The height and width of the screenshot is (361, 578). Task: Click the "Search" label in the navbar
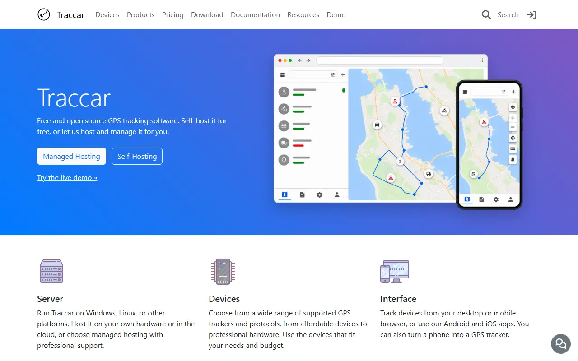pos(508,15)
